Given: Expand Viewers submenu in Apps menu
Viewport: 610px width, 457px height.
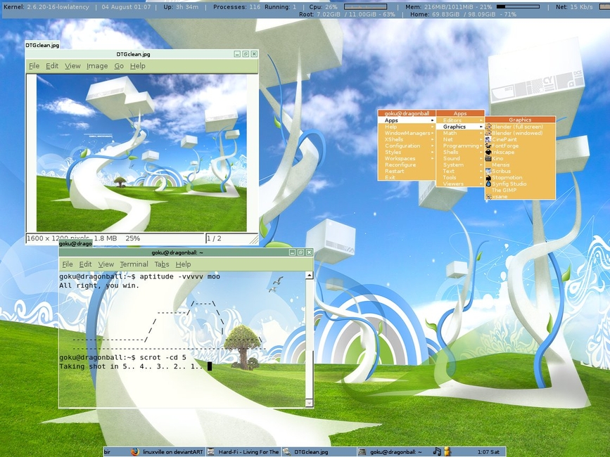Looking at the screenshot, I should click(x=460, y=184).
